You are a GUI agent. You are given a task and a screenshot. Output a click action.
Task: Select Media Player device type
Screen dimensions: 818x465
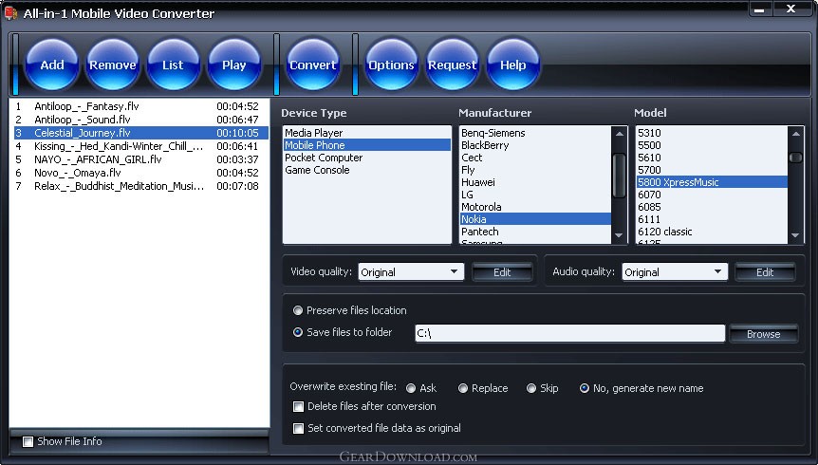[367, 133]
